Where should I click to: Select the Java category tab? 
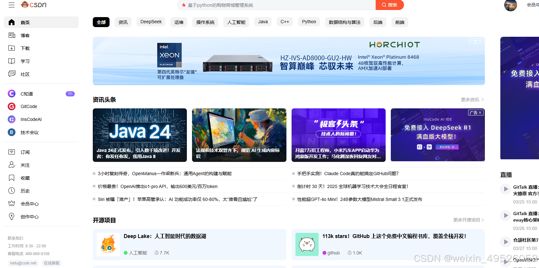point(263,22)
